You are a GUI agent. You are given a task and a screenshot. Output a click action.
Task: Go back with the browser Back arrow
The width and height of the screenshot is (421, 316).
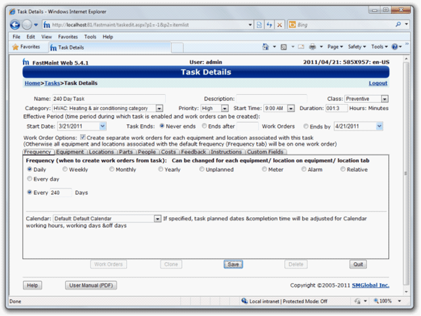15,25
